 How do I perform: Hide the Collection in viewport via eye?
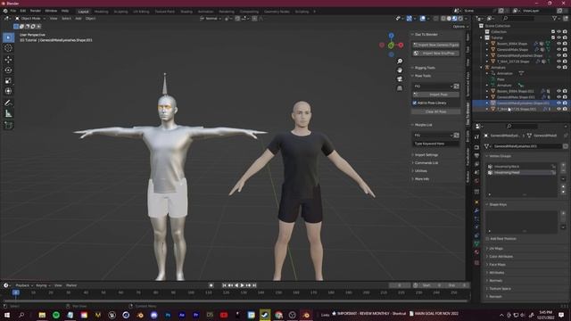pyautogui.click(x=559, y=32)
